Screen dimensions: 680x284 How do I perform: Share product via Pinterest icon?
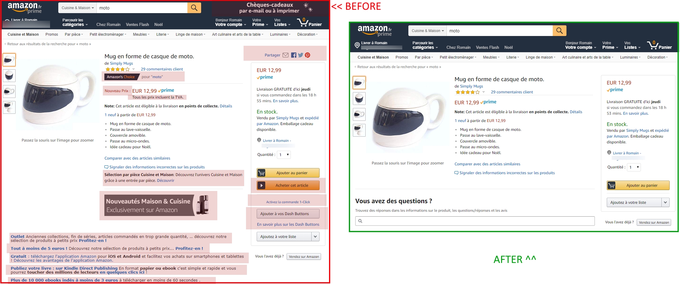[x=308, y=55]
